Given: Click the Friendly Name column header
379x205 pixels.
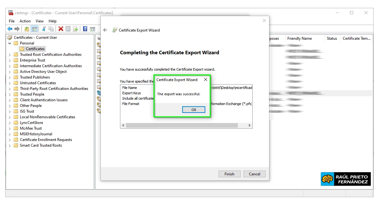Looking at the screenshot, I should pyautogui.click(x=299, y=38).
